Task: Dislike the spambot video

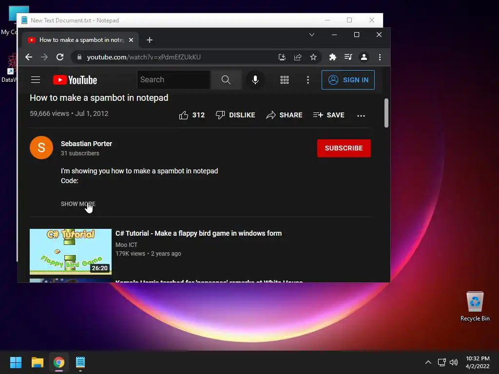Action: 235,115
